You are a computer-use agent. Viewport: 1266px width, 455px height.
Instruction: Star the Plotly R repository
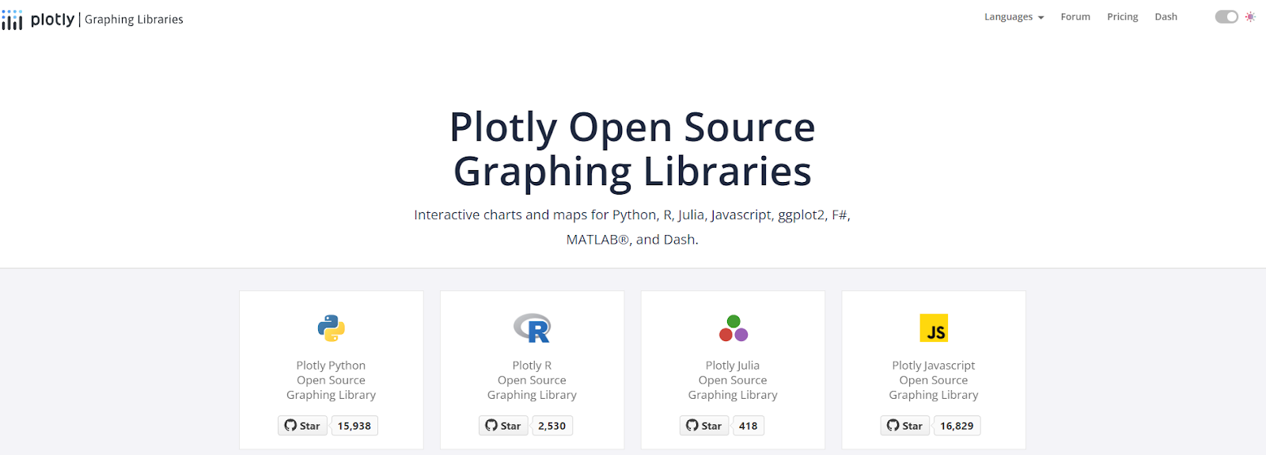[x=503, y=426]
